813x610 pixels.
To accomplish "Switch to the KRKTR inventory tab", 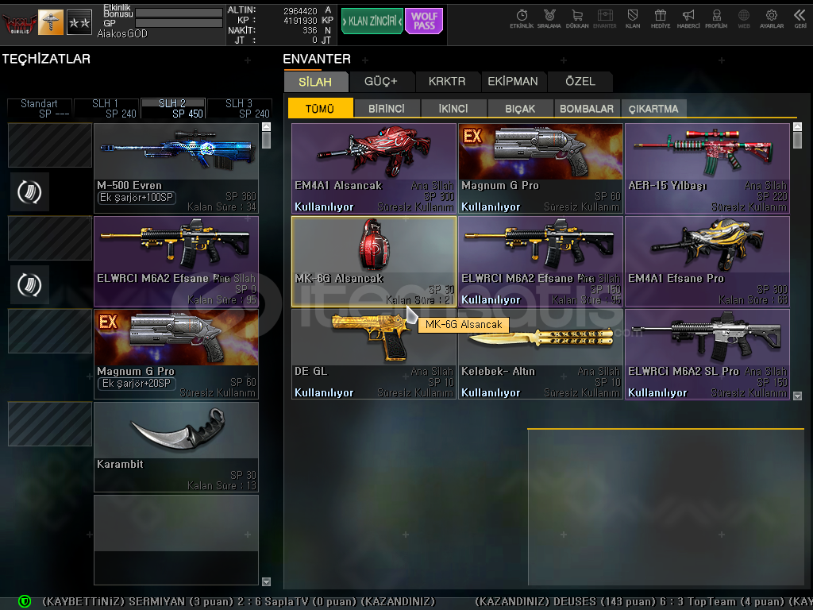I will point(447,82).
